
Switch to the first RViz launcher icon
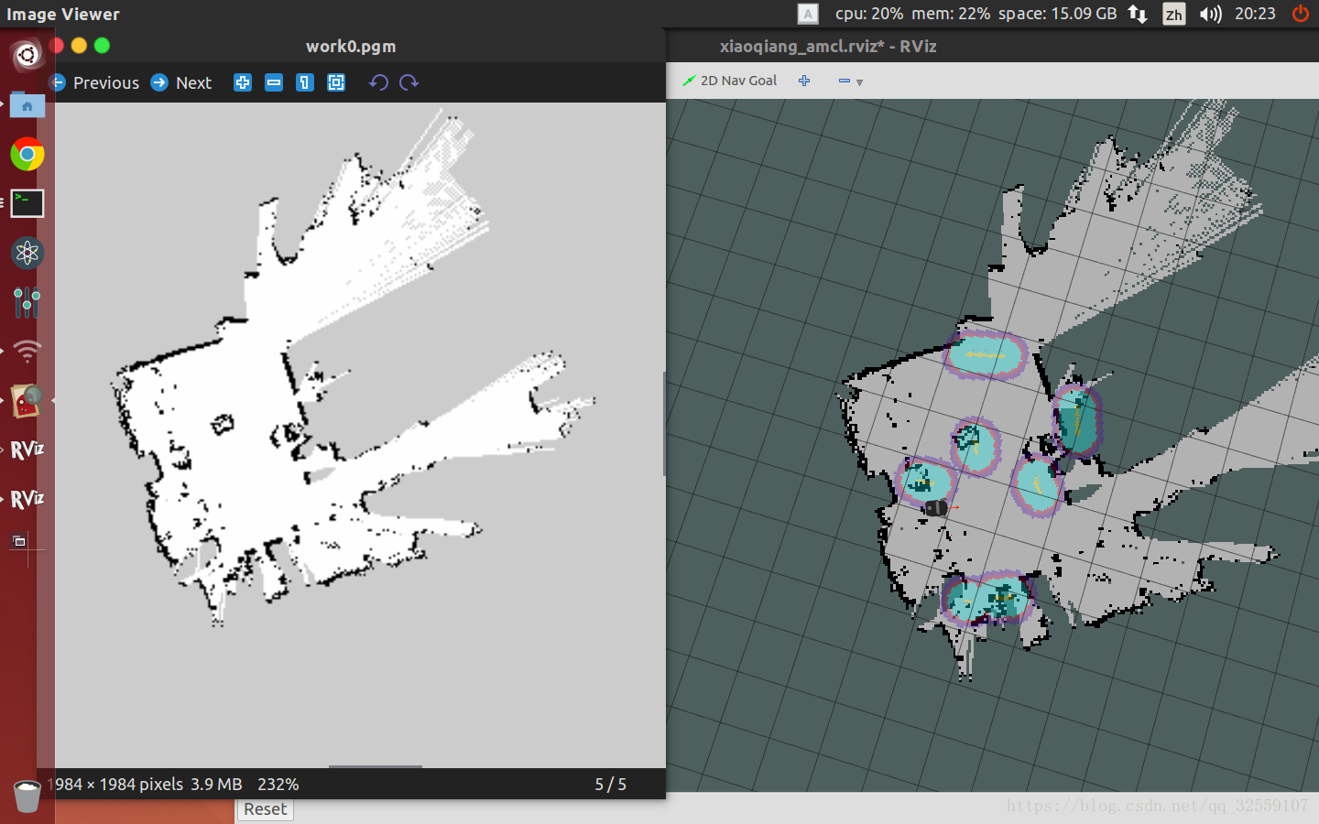[27, 450]
